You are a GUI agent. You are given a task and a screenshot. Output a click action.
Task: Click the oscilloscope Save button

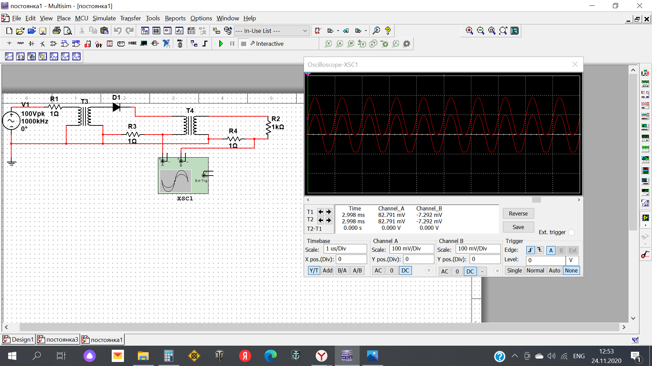518,227
